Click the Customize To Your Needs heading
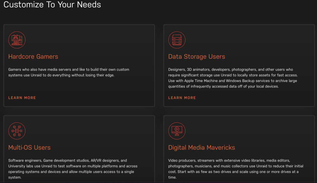Viewport: 317px width, 183px height. [x=52, y=5]
